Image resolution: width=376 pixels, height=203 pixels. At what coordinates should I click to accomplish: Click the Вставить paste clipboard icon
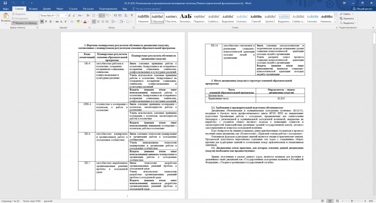(x=6, y=16)
